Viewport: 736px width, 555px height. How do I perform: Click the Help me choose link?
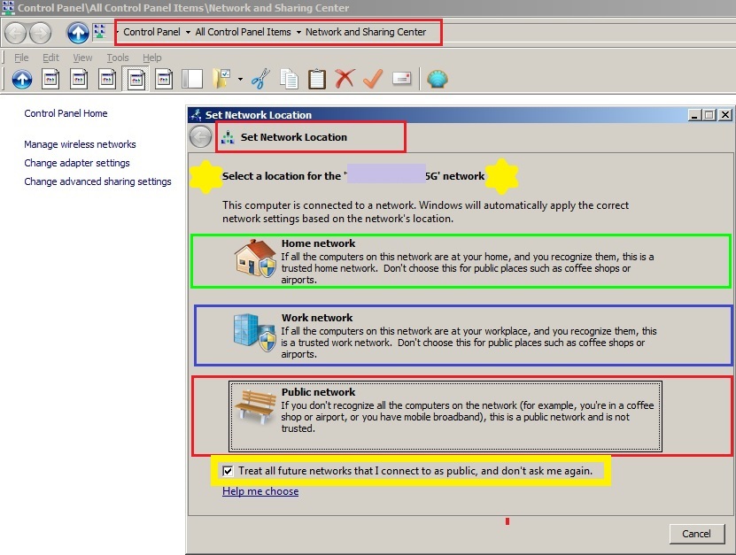click(260, 491)
